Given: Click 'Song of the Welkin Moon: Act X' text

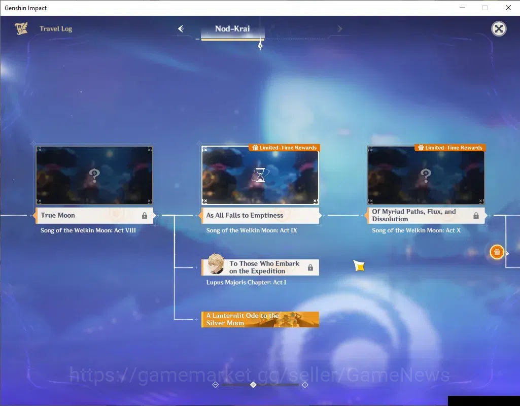Looking at the screenshot, I should pos(416,230).
